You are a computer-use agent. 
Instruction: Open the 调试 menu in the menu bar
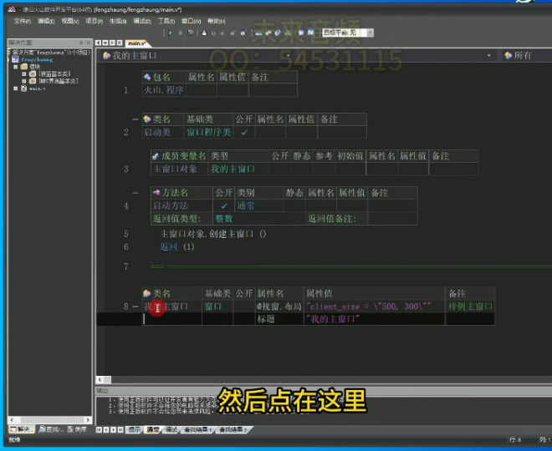(142, 21)
